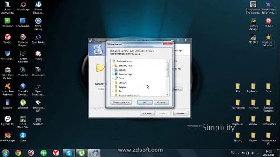Click the taskbar clock showing 14:22

[268, 153]
